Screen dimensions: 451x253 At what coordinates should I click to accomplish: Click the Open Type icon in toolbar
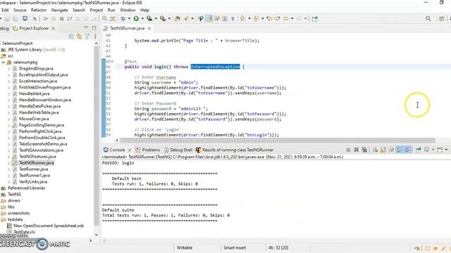[177, 19]
